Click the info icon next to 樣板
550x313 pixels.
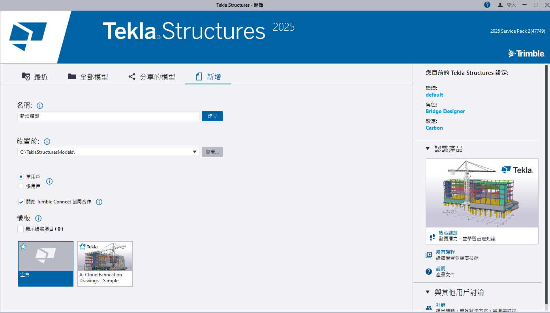coord(38,218)
